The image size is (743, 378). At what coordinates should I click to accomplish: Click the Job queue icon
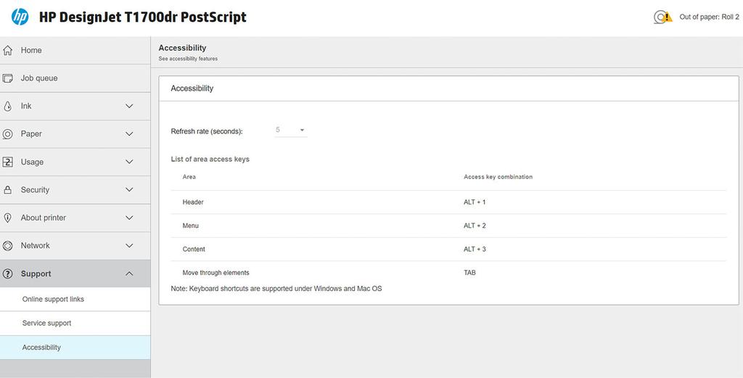pyautogui.click(x=7, y=78)
